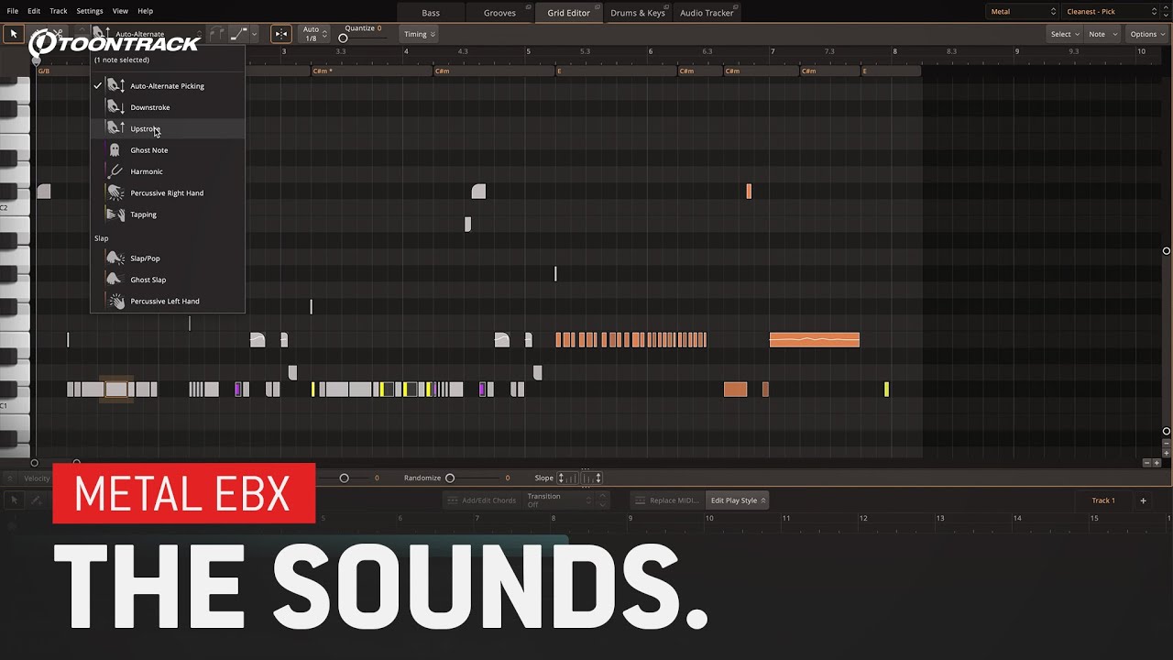Select Percussive Left Hand play style
The image size is (1173, 660).
[168, 301]
